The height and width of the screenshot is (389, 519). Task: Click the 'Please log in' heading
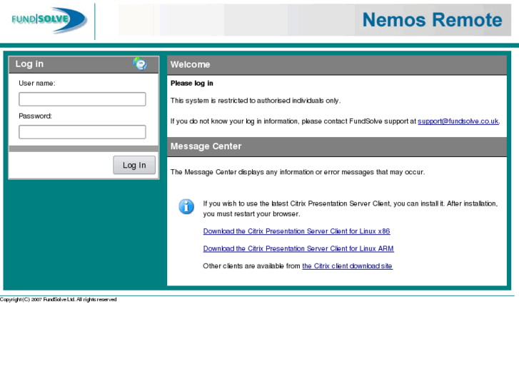191,83
